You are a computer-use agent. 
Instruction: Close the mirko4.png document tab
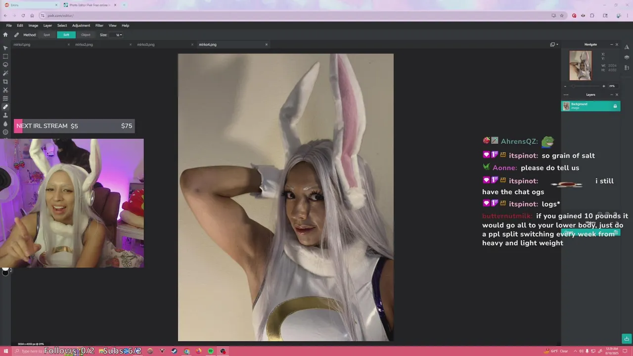(267, 44)
